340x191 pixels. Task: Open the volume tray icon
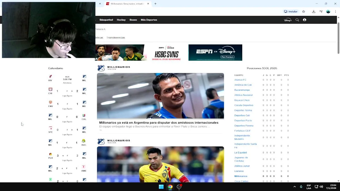click(x=321, y=187)
